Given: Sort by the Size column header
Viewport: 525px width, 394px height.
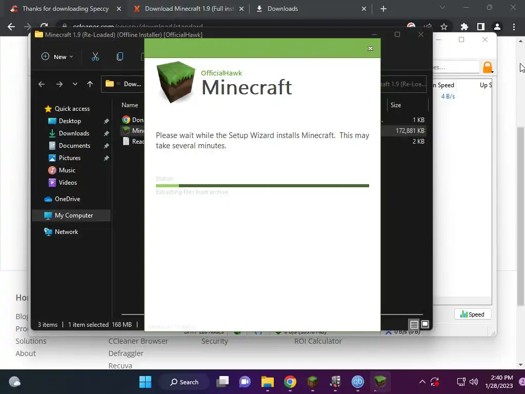Looking at the screenshot, I should tap(395, 105).
